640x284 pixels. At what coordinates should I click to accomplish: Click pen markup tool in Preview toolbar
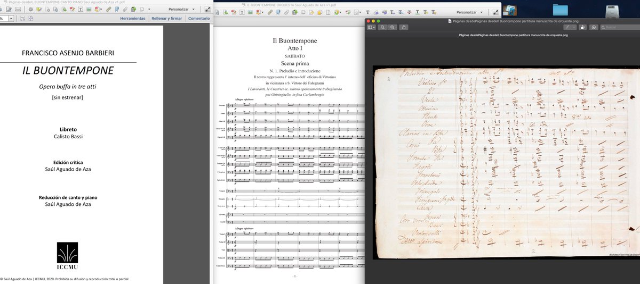(567, 27)
